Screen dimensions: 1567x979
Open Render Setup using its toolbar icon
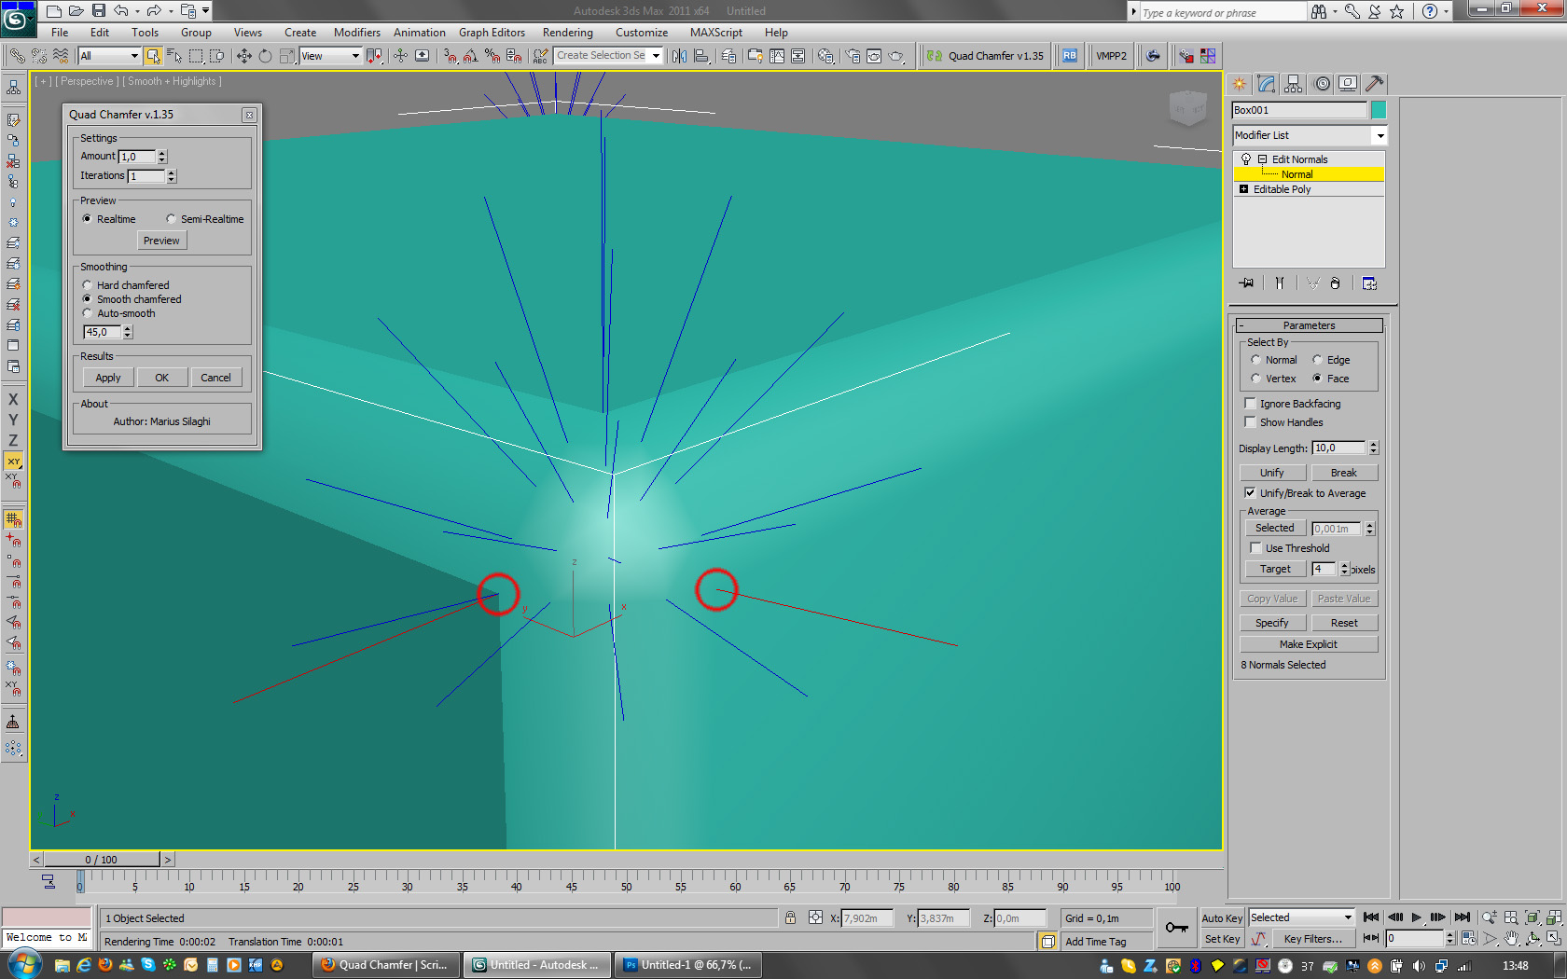(x=852, y=56)
